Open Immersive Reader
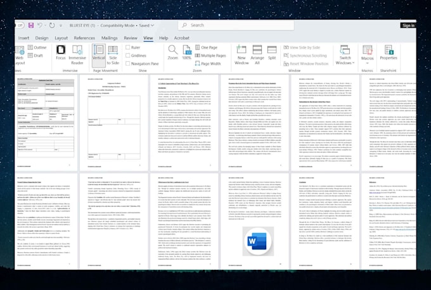Viewport: 431px width, 290px height. 77,55
